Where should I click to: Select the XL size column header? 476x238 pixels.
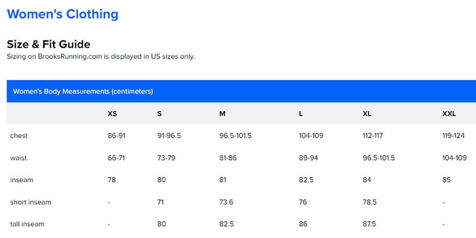click(x=367, y=114)
